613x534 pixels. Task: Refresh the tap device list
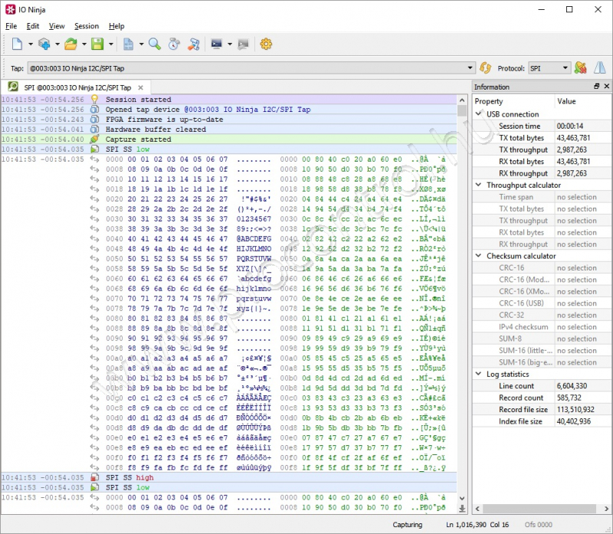[485, 68]
